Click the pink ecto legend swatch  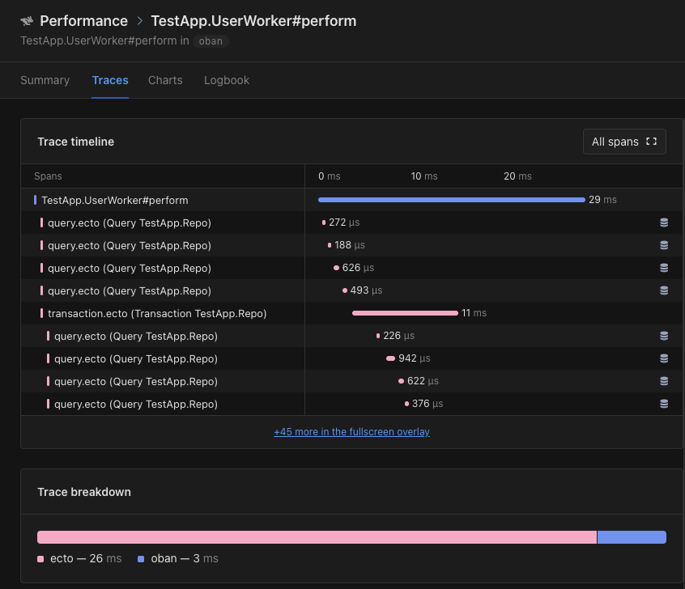tap(40, 559)
